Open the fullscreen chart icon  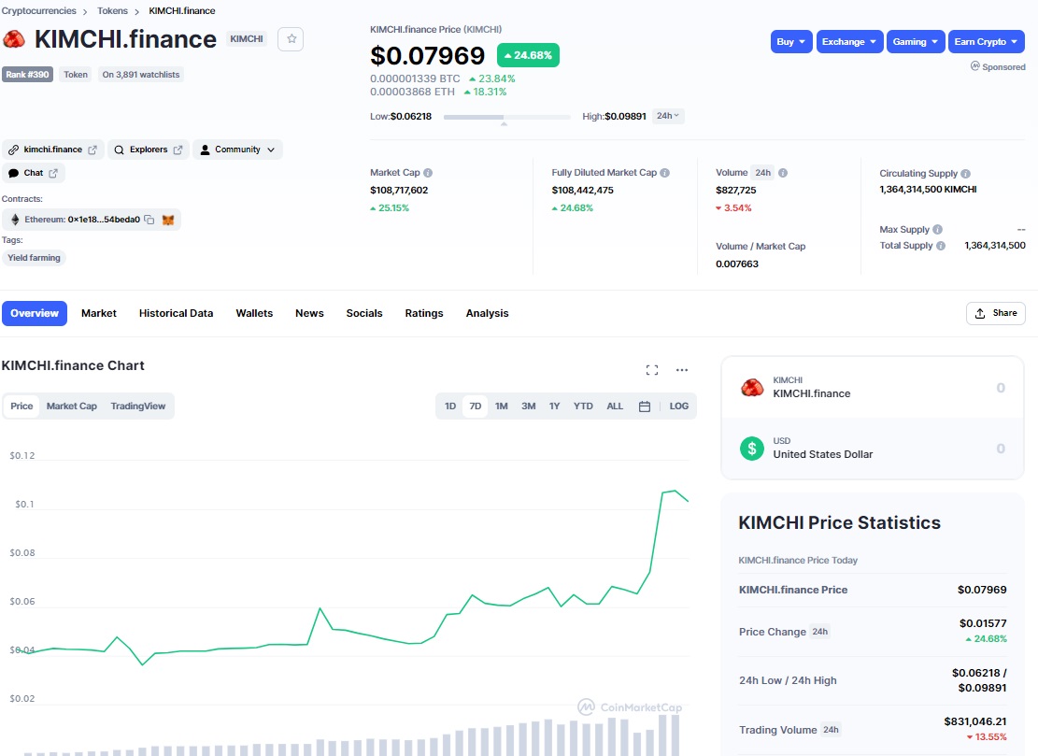point(652,370)
